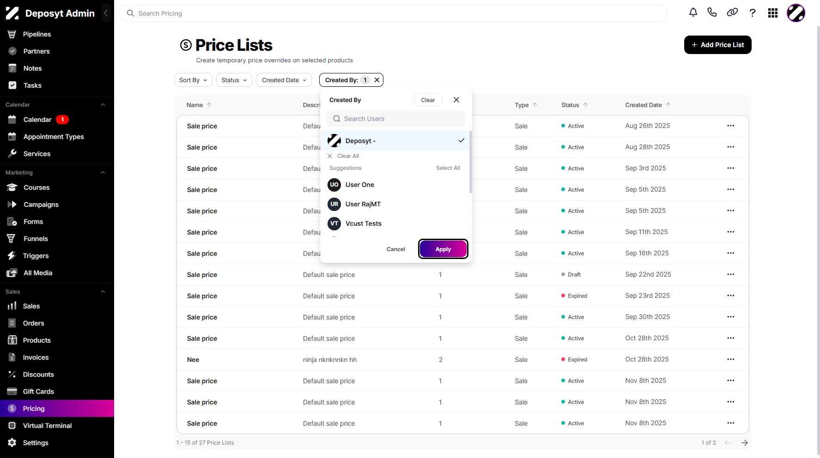Image resolution: width=820 pixels, height=458 pixels.
Task: Click the Add Price List button
Action: [717, 45]
